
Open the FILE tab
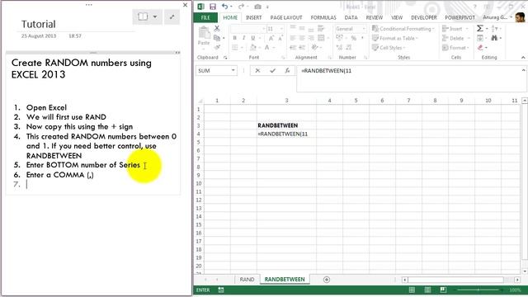tap(205, 17)
